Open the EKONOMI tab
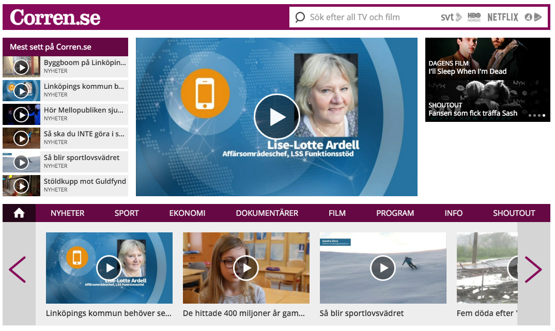Viewport: 555px width, 331px height. [187, 213]
